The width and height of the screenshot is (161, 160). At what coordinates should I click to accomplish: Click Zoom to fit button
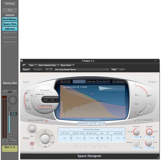coord(89,120)
